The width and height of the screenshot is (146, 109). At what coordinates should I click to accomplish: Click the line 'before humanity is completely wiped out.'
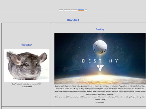pos(100,94)
